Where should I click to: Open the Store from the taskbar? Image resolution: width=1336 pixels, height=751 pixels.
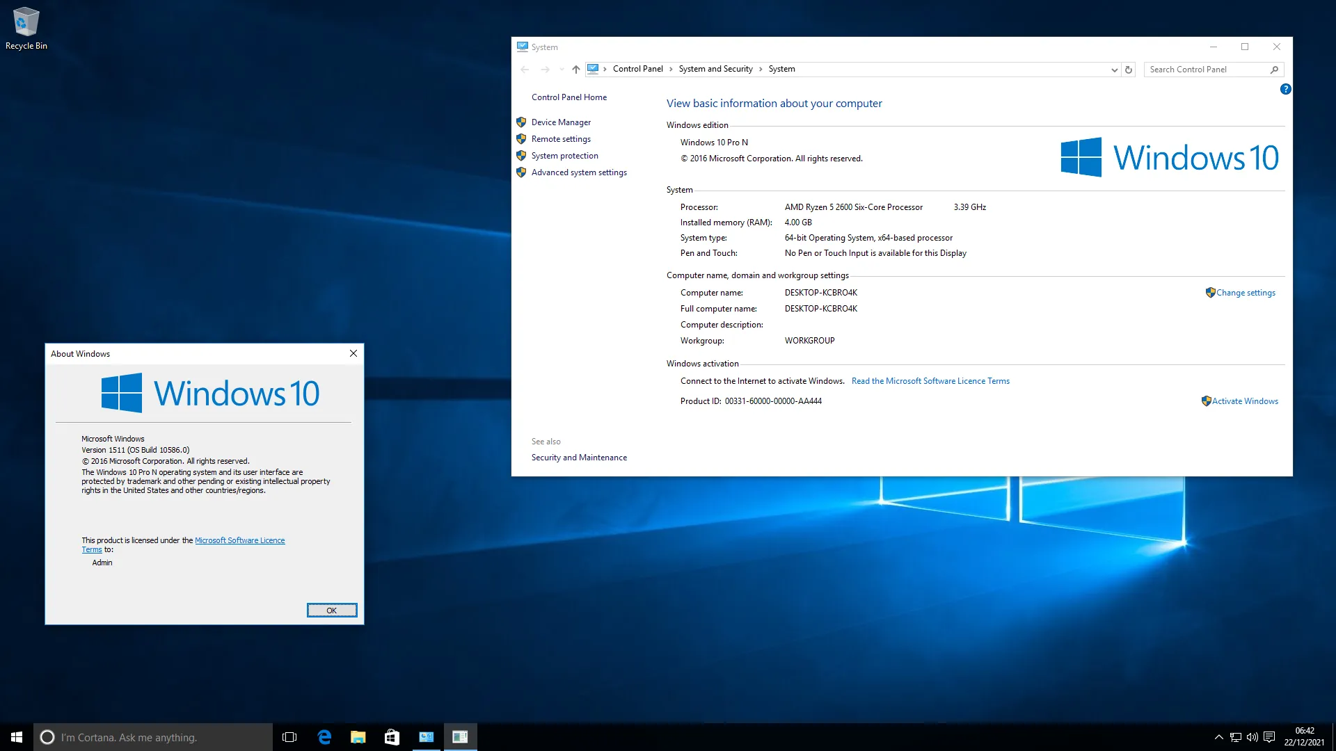[392, 737]
